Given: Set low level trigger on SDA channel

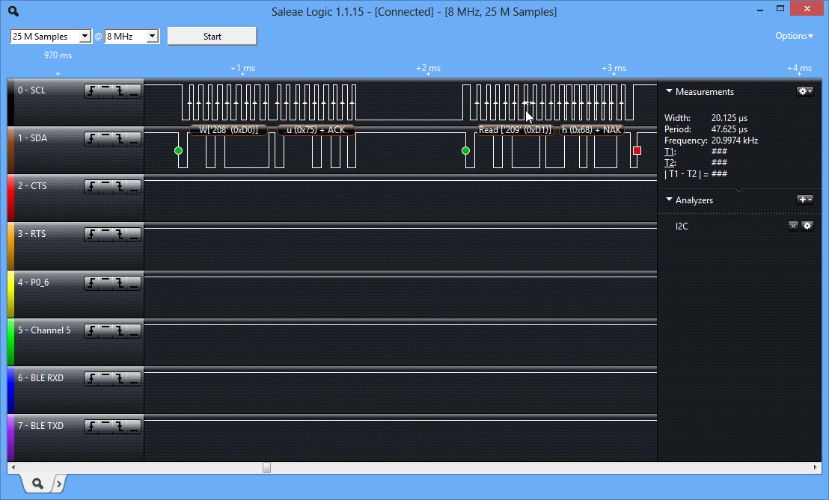Looking at the screenshot, I should coord(134,139).
